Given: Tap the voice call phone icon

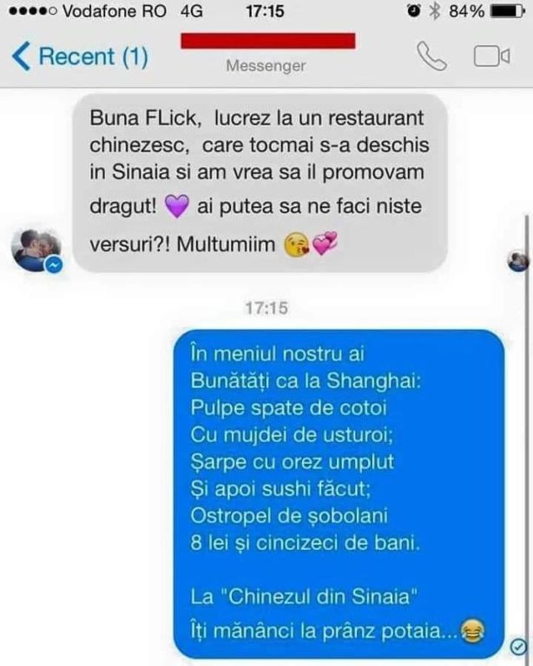Looking at the screenshot, I should [x=431, y=56].
